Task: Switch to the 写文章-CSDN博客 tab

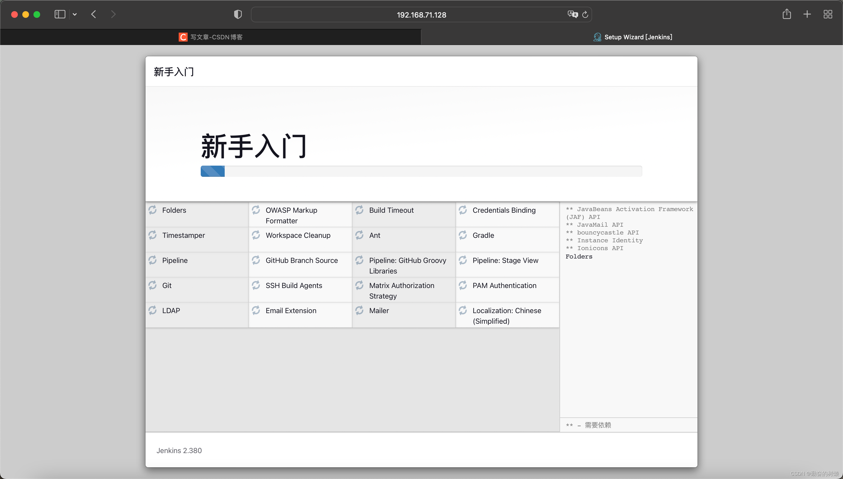Action: (210, 37)
